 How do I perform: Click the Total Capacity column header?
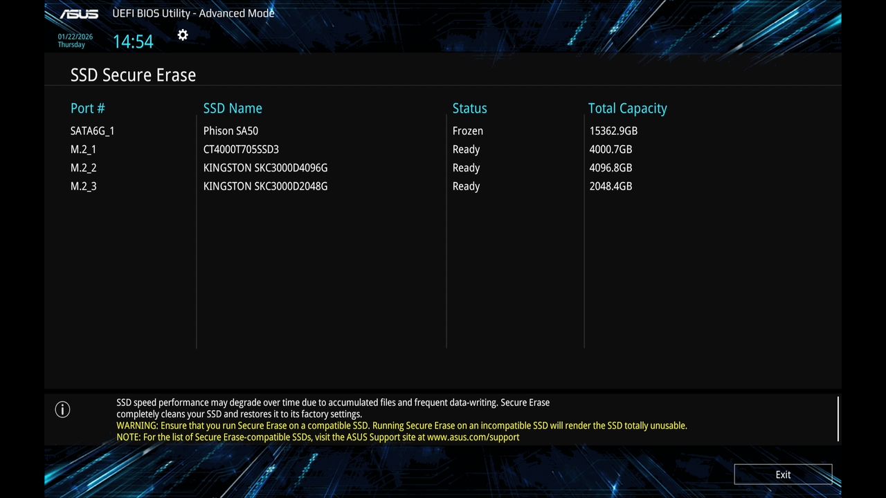tap(627, 108)
